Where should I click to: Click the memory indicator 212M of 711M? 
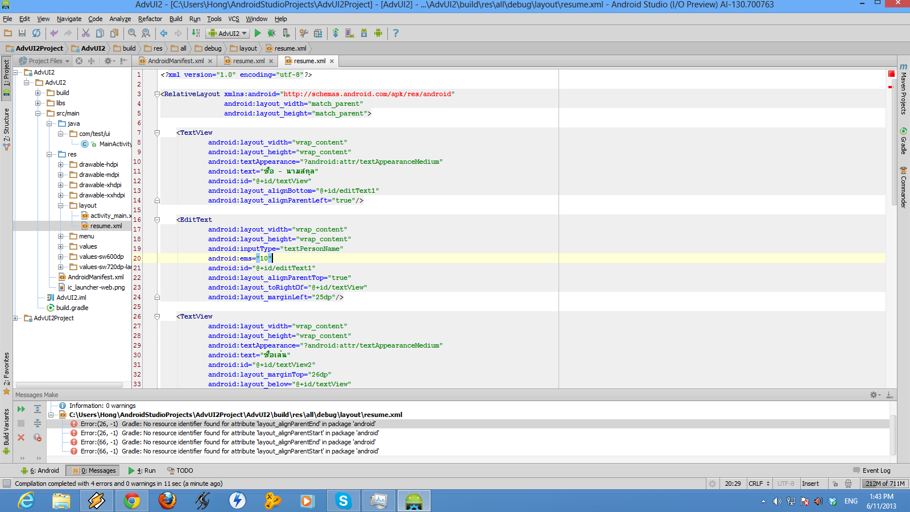pos(885,484)
